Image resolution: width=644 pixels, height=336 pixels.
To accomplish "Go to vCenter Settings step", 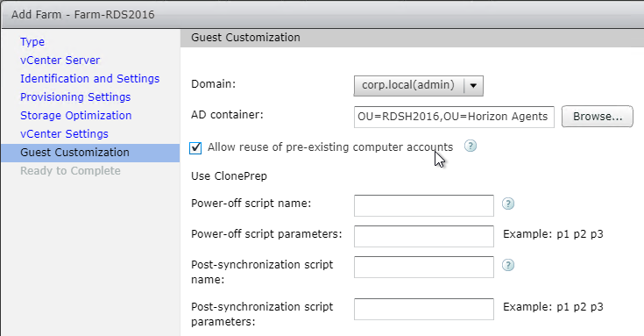I will [64, 134].
